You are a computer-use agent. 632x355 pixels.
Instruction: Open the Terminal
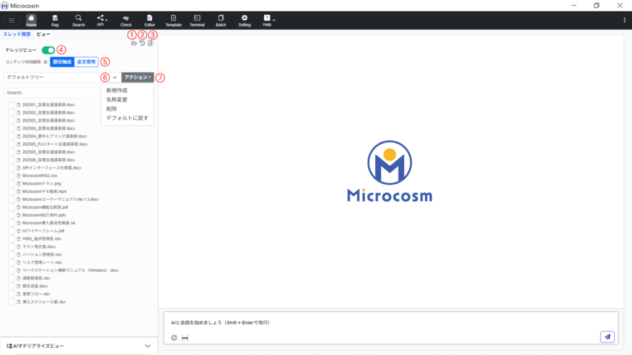[197, 20]
